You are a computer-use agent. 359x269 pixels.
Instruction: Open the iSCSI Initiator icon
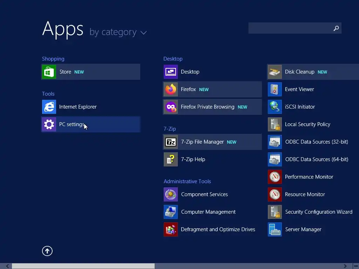(x=275, y=107)
